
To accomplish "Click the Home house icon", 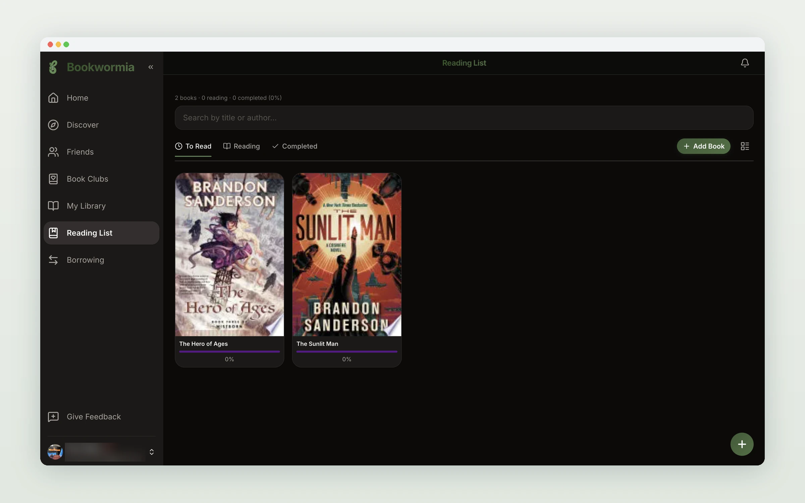I will tap(53, 98).
